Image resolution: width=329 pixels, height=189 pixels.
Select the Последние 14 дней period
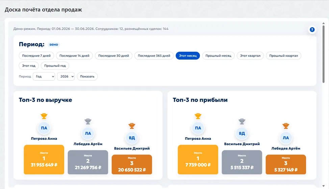click(74, 56)
